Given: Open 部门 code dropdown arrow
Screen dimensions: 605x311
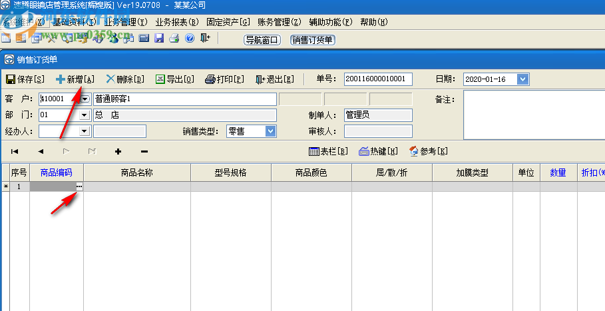Looking at the screenshot, I should [x=85, y=115].
